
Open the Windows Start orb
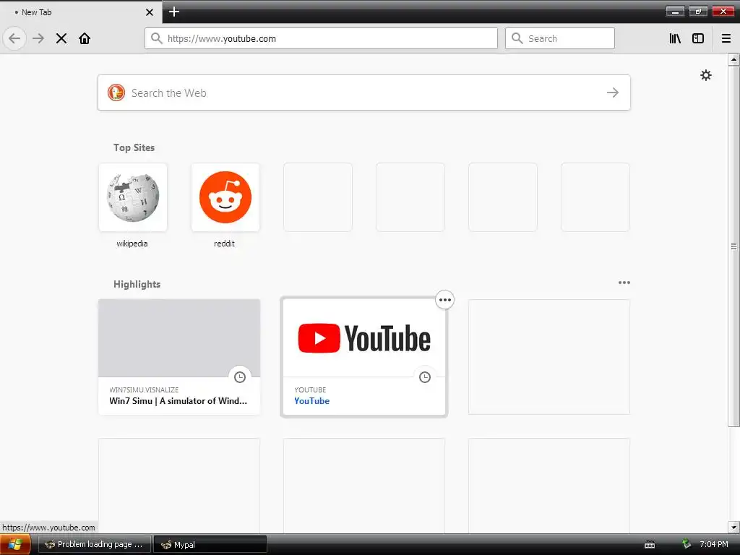click(15, 544)
